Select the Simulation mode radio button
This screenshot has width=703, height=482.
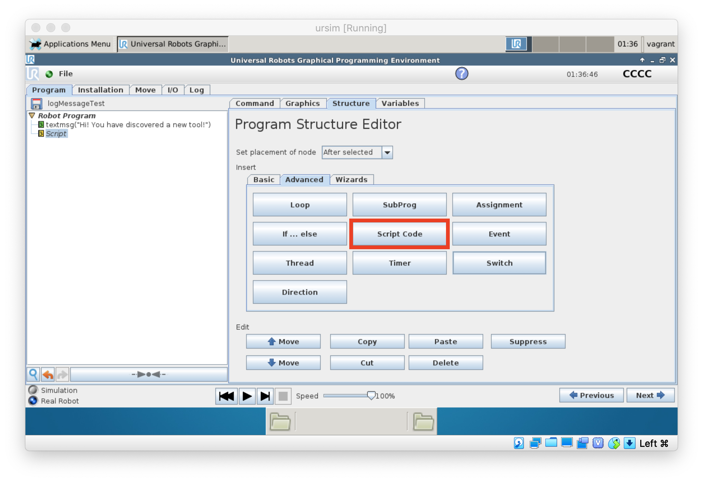click(33, 390)
